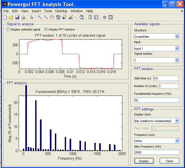Open the brush color dropdown arrow
185x168 pixels.
[x=75, y=18]
